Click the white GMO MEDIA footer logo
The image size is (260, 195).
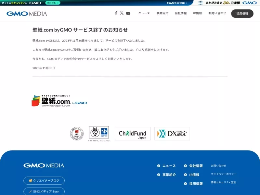click(44, 165)
